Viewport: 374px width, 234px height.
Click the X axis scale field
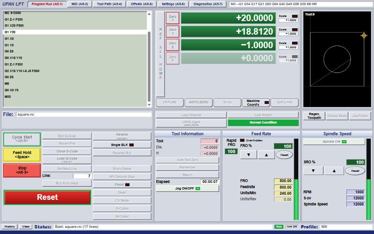point(288,20)
